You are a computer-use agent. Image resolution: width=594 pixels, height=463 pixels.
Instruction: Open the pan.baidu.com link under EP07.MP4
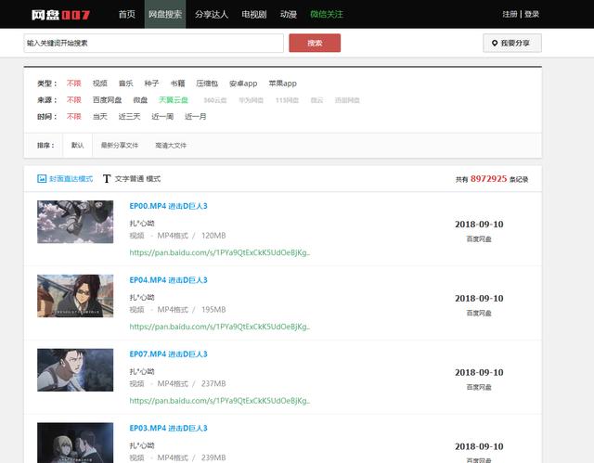tap(220, 401)
